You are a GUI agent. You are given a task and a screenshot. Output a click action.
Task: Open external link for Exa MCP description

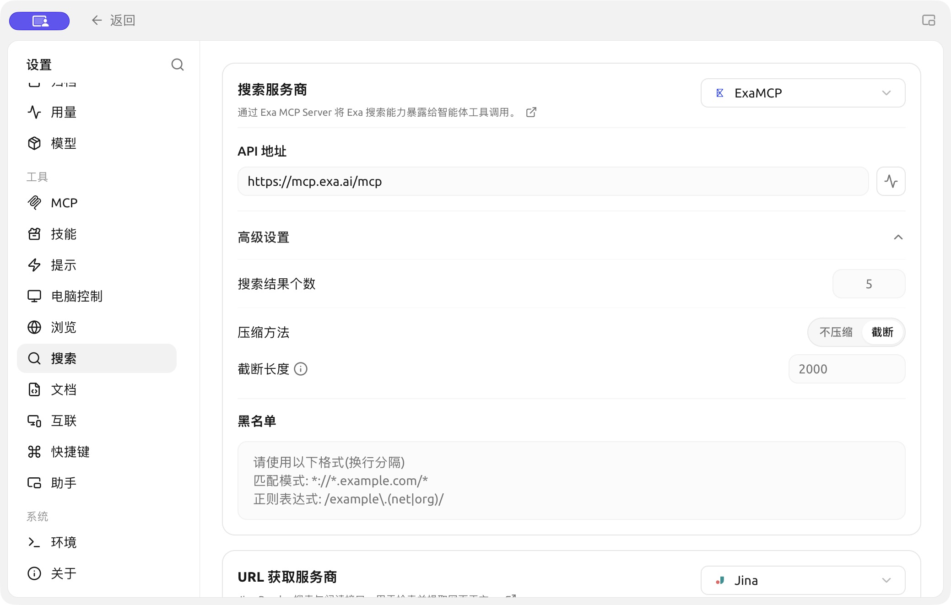(x=531, y=112)
